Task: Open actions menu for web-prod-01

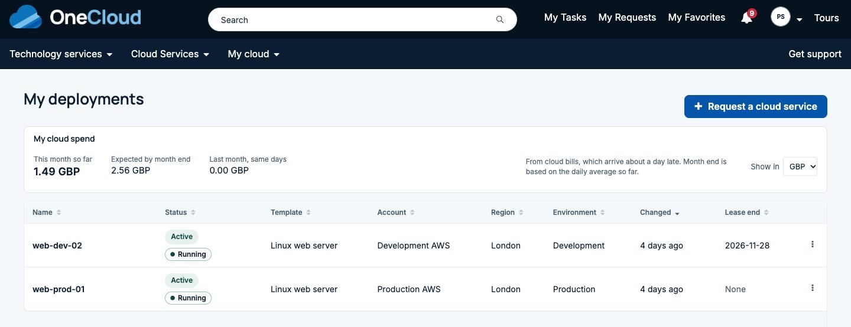Action: [813, 288]
